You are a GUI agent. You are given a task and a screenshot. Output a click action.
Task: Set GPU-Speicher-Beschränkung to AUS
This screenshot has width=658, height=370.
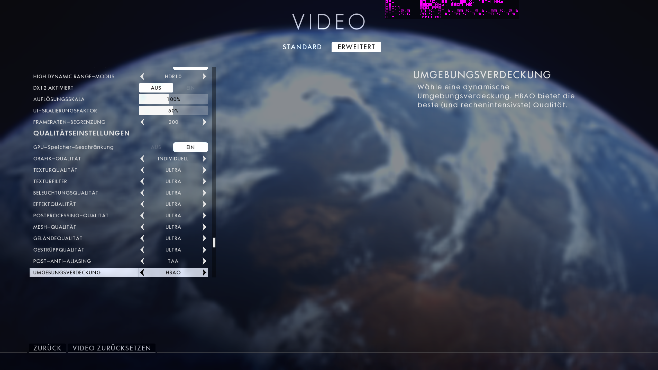156,147
